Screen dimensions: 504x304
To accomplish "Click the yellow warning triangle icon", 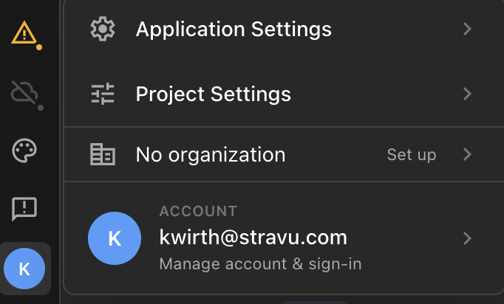I will [24, 32].
